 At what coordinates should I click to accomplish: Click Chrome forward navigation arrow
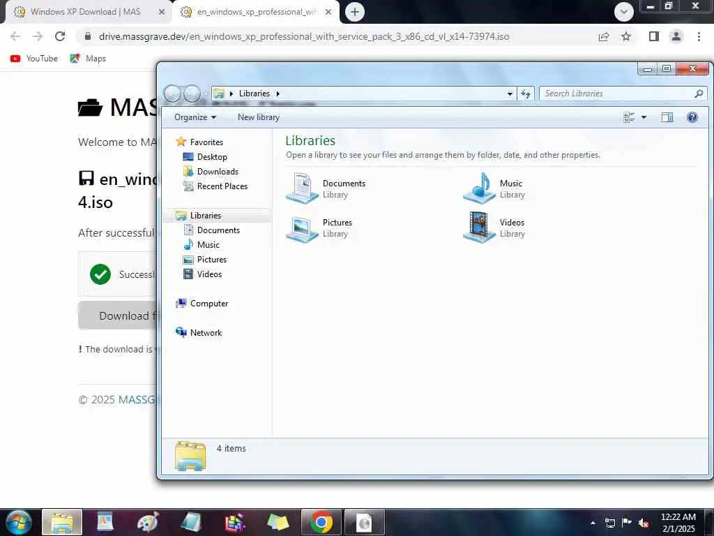[x=38, y=36]
